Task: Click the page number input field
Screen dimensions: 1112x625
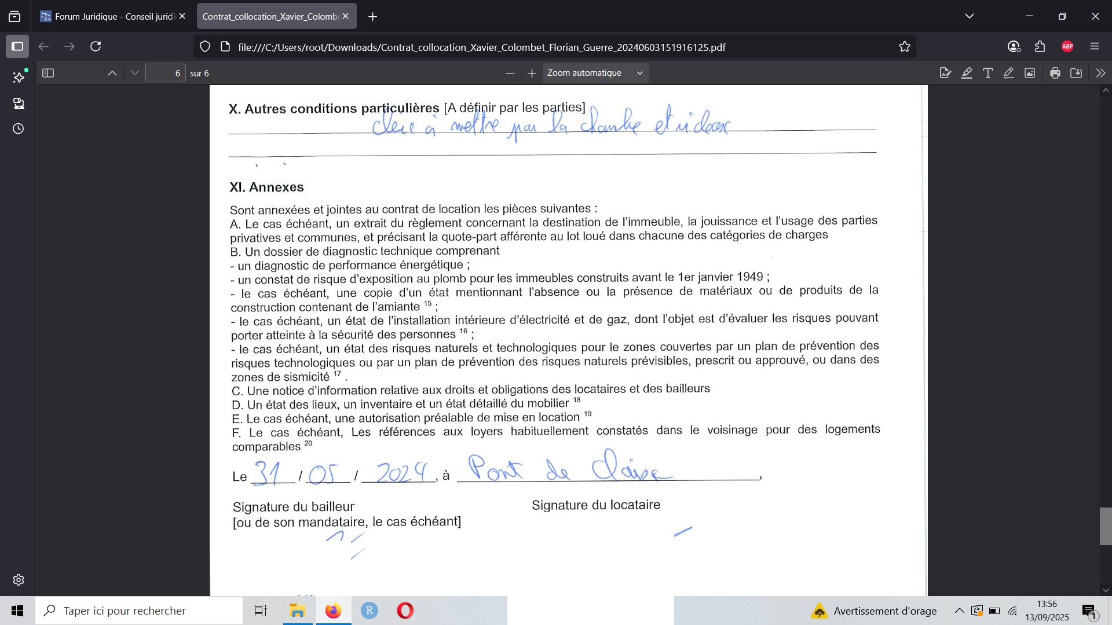Action: [165, 73]
